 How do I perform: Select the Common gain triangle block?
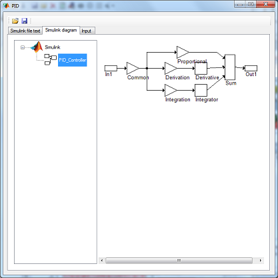(x=133, y=68)
